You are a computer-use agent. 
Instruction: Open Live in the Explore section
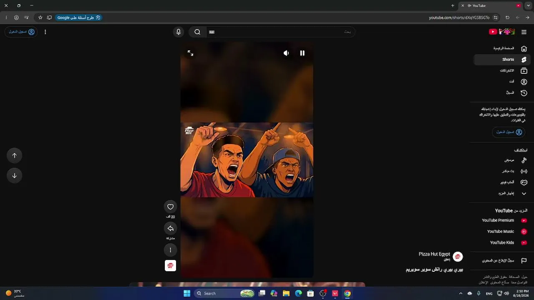point(502,171)
